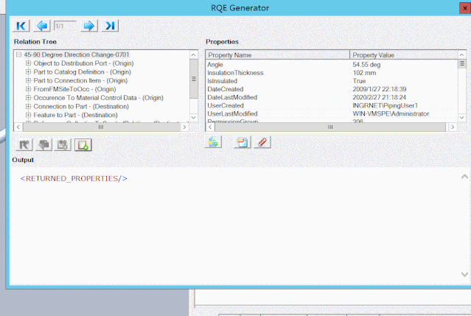Select Part to Catalog Definition - (Origin) row
Viewport: 471px width, 316px height.
83,72
